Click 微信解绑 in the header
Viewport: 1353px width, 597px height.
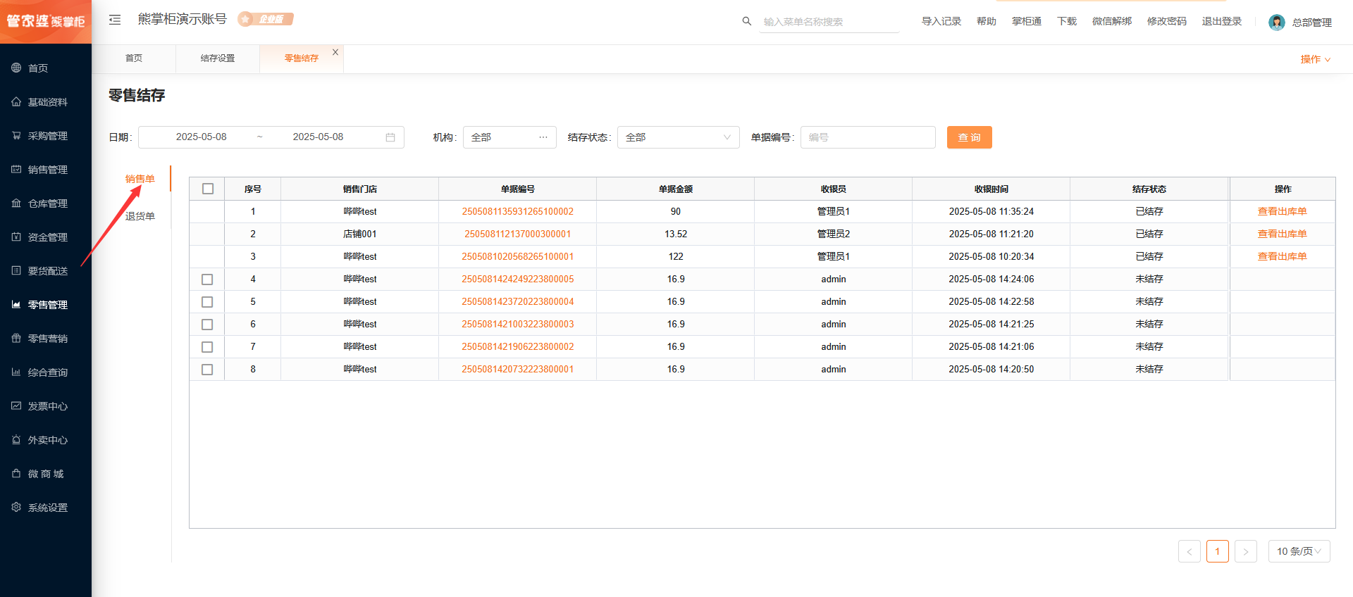1112,21
